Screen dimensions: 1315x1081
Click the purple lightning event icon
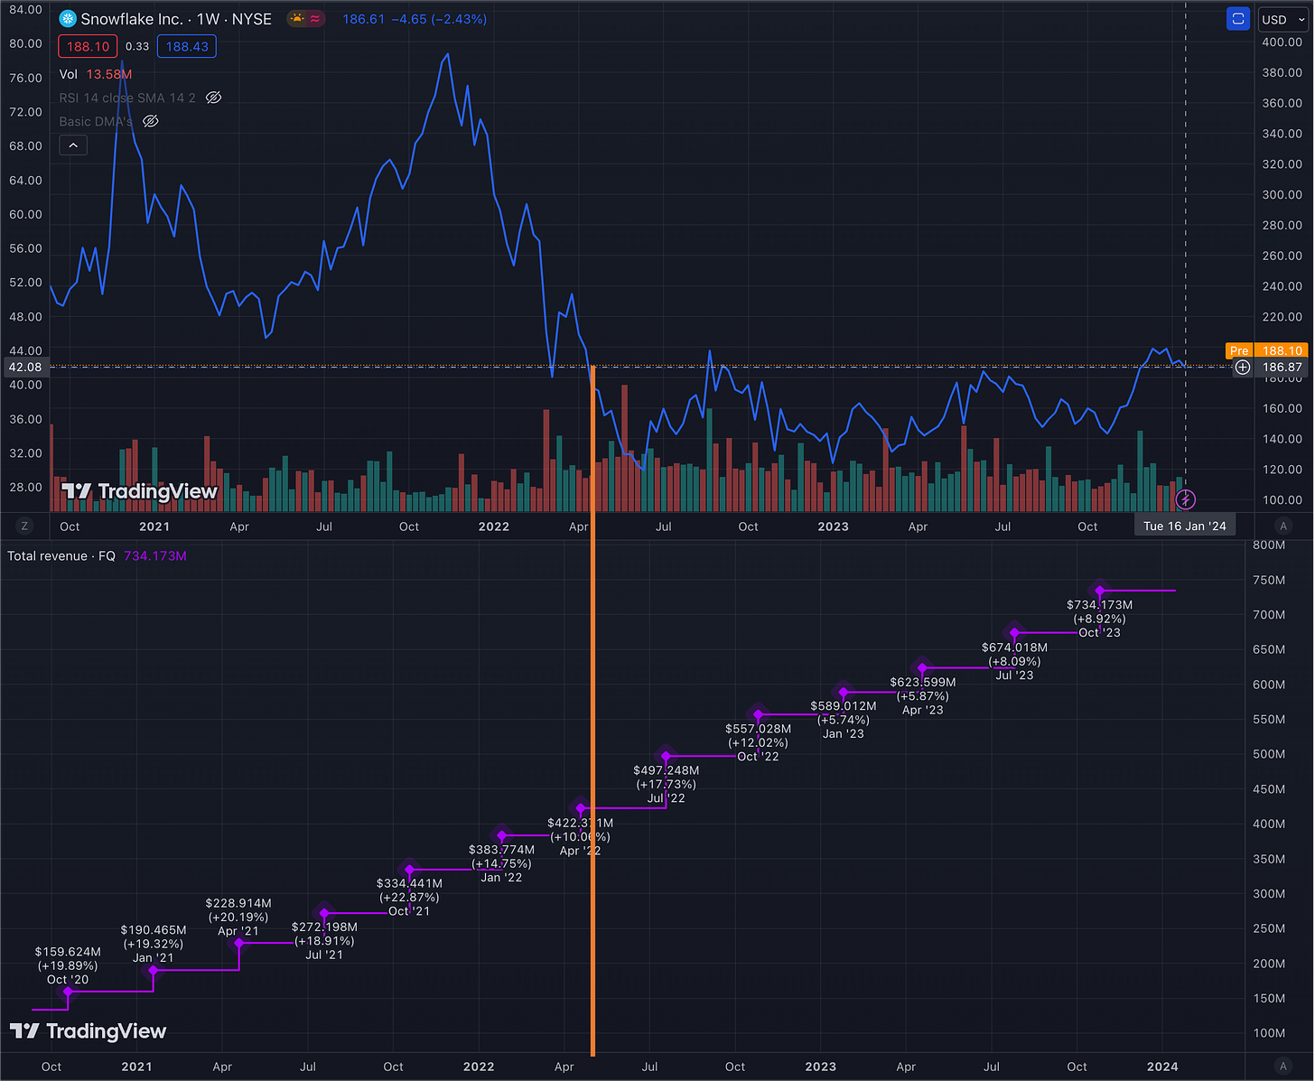[x=1186, y=499]
